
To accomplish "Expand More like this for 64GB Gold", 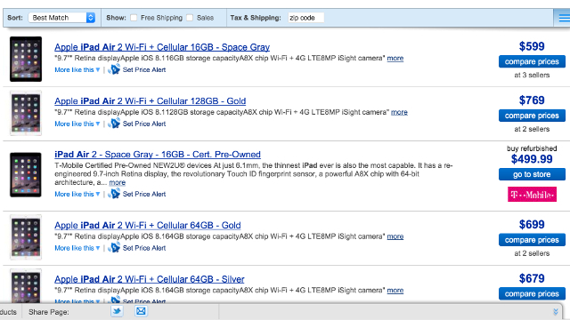I will tap(77, 248).
